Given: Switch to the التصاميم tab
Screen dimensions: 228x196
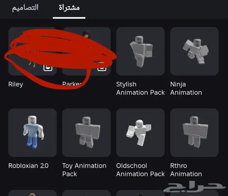Looking at the screenshot, I should point(25,8).
